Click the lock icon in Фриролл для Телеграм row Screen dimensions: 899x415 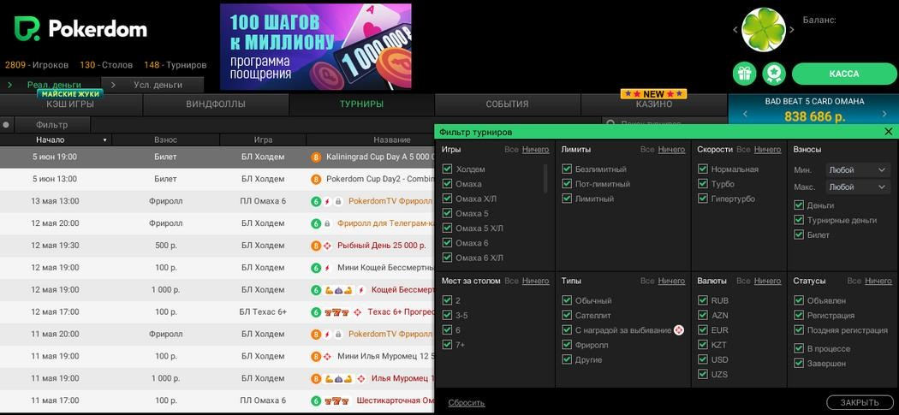coord(327,223)
